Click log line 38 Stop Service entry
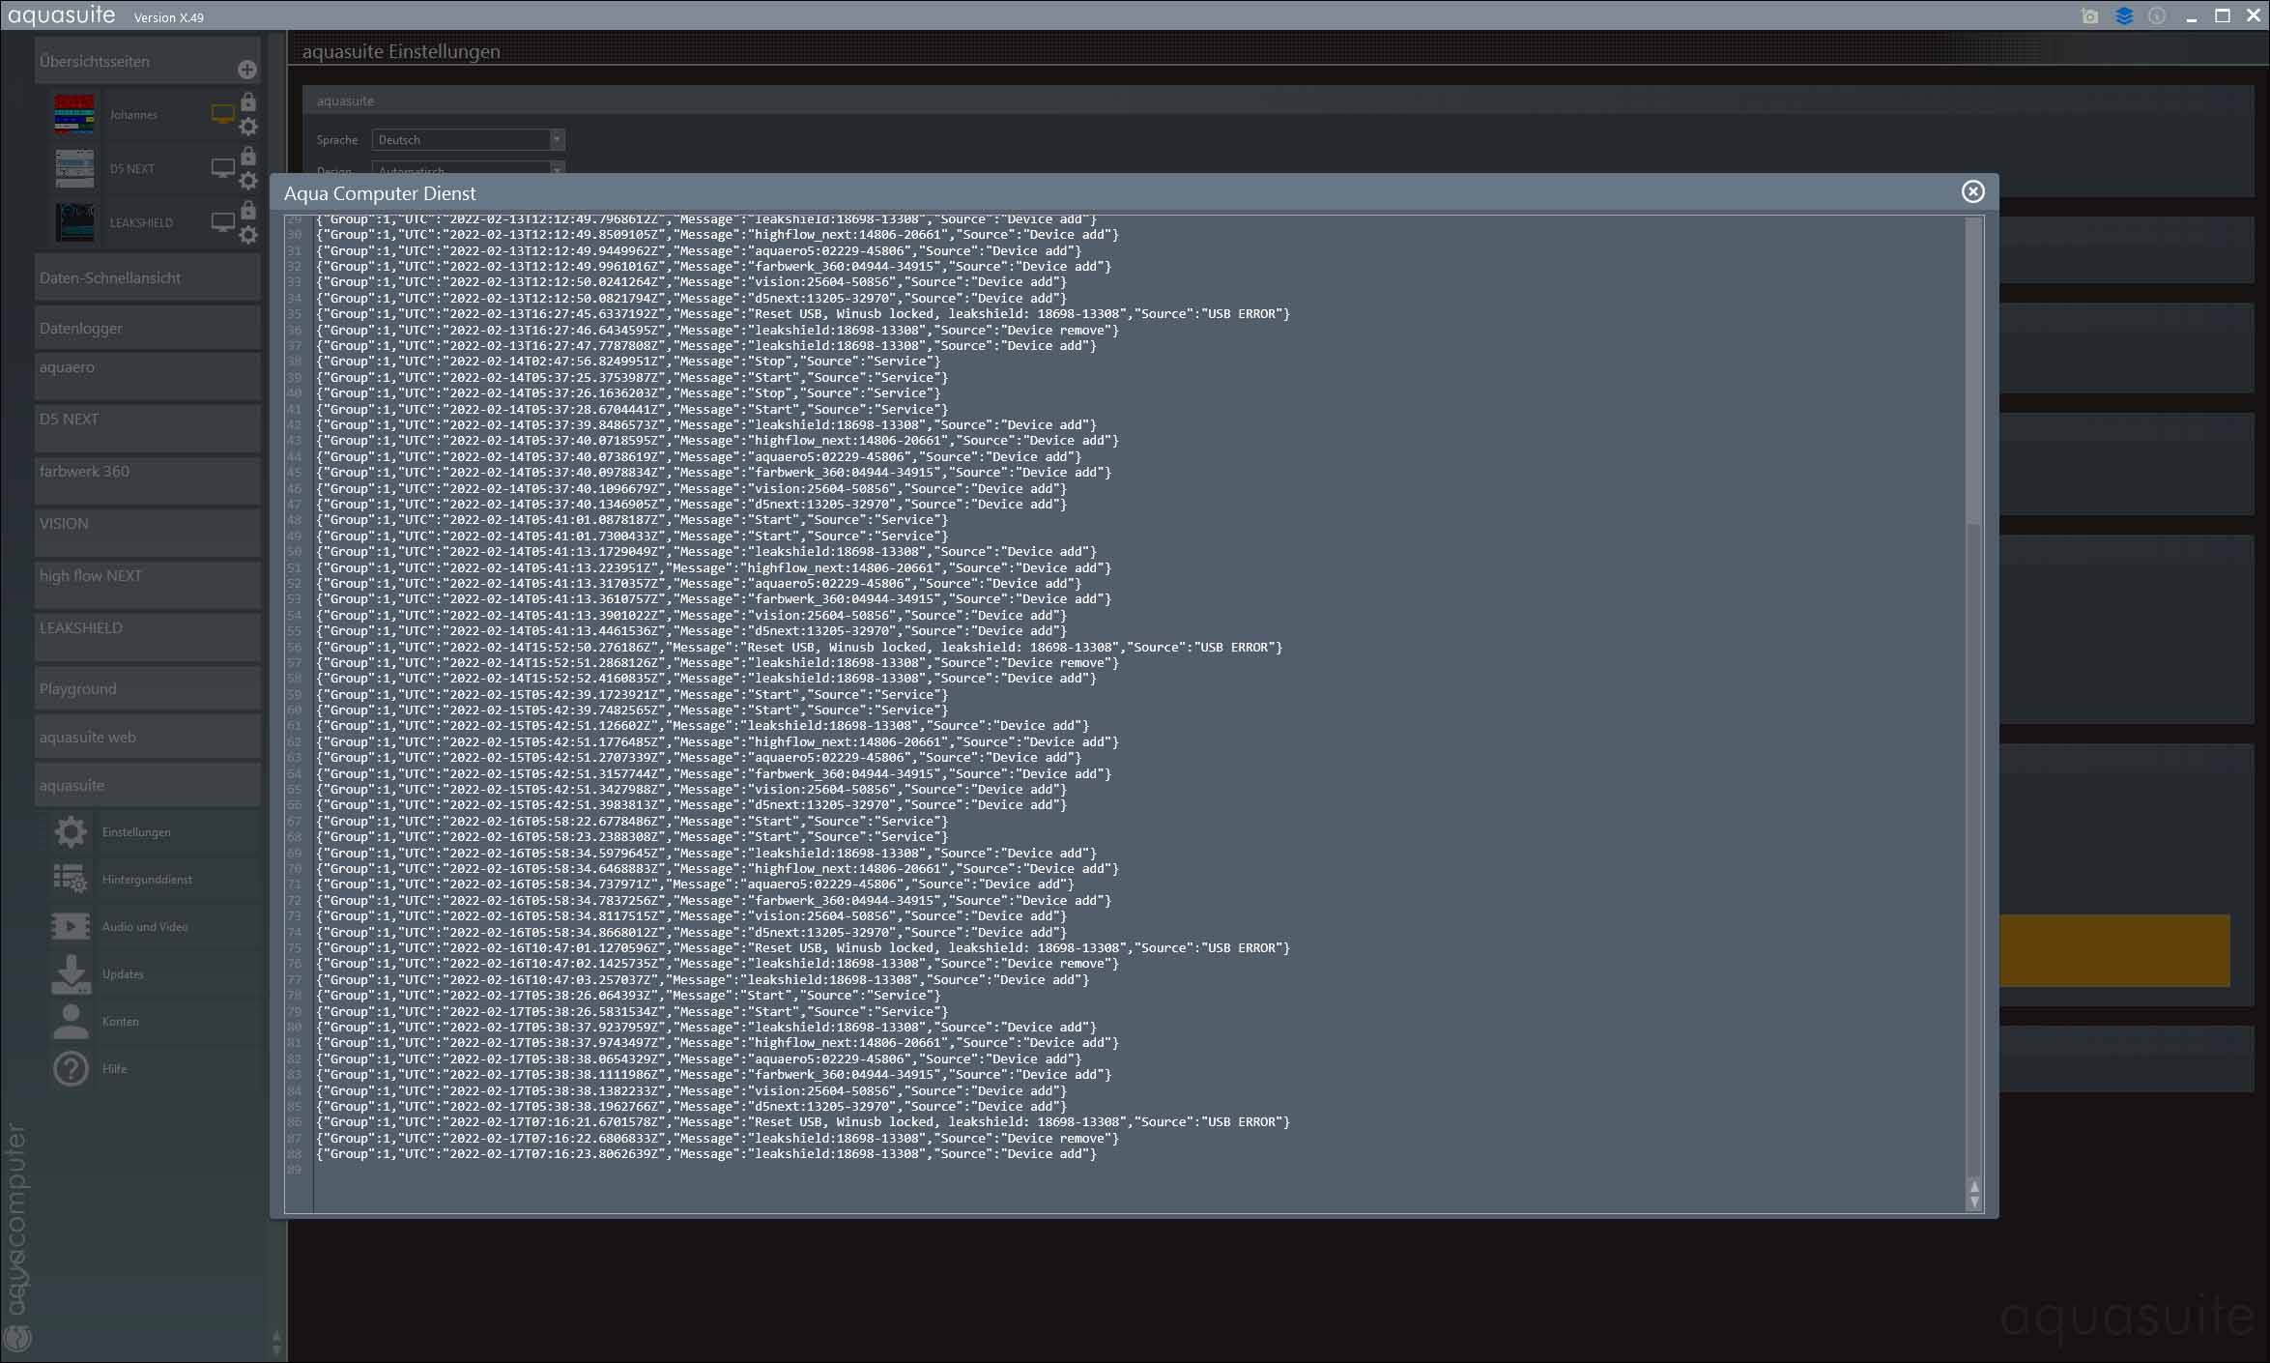Screen dimensions: 2270x1363 tap(628, 361)
